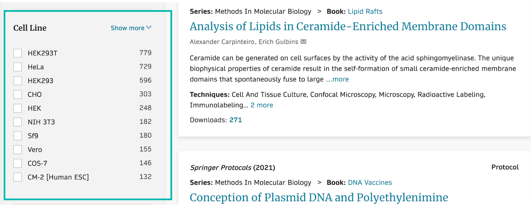Select the CHO checkbox
Viewport: 531px width, 214px height.
click(x=18, y=94)
